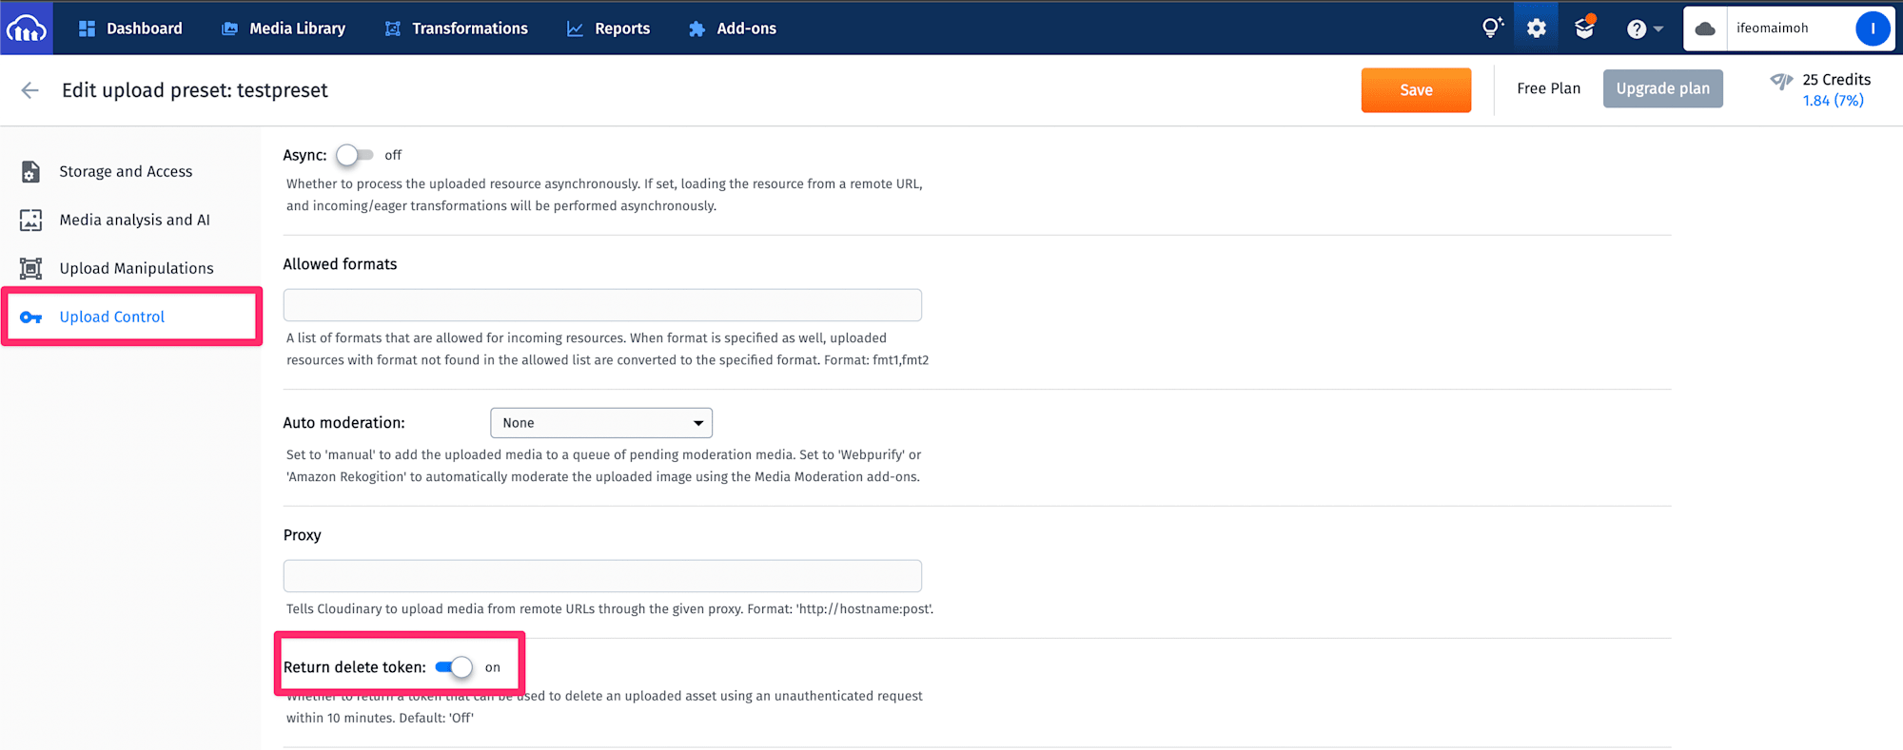
Task: Click the lightbulb tips icon
Action: (1492, 28)
